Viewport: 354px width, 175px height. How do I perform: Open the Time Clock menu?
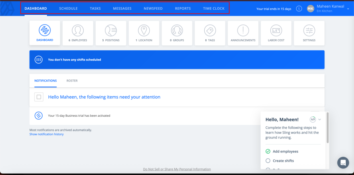(x=214, y=9)
